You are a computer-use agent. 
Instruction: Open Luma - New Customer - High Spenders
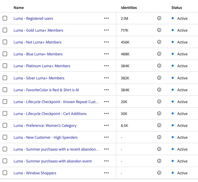45,137
